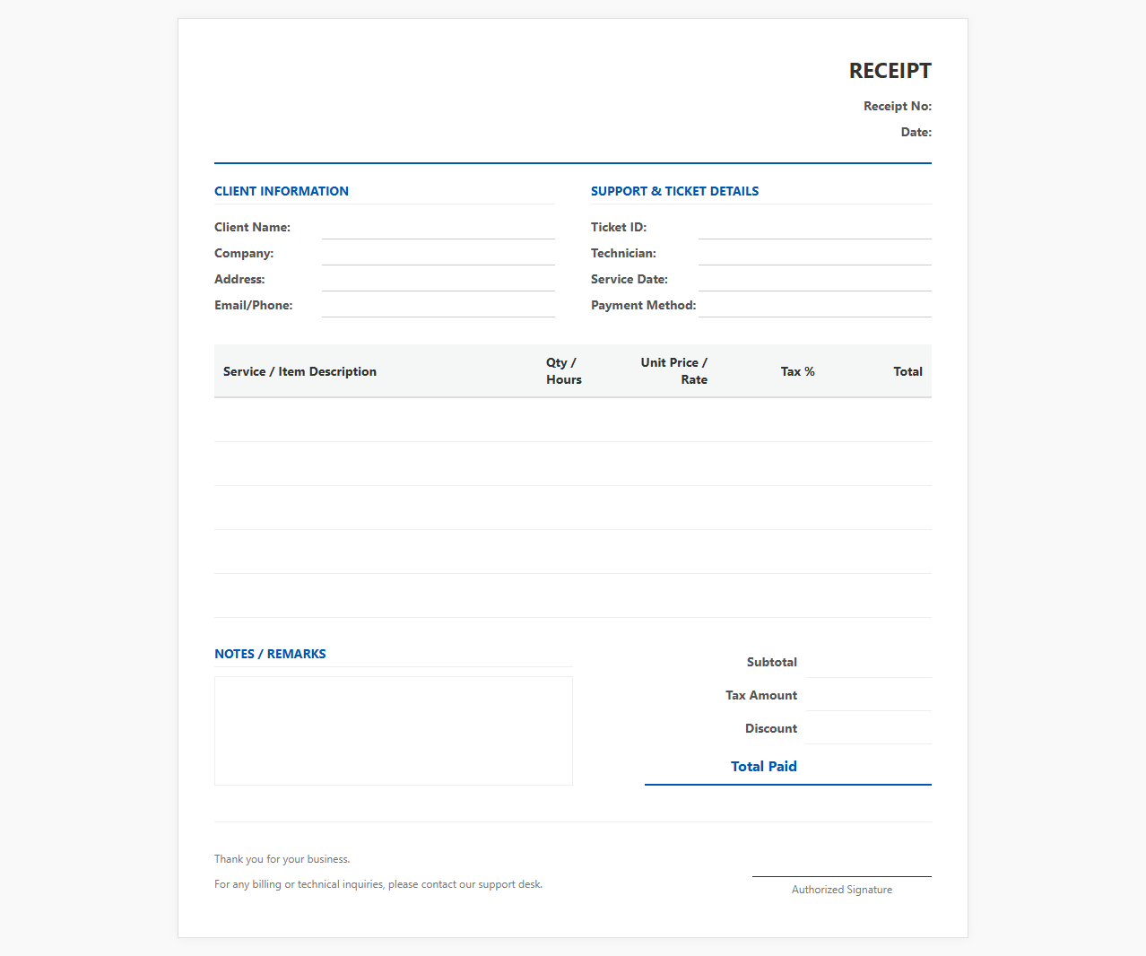Screen dimensions: 1146x956
Task: Click the CLIENT INFORMATION heading
Action: point(282,191)
